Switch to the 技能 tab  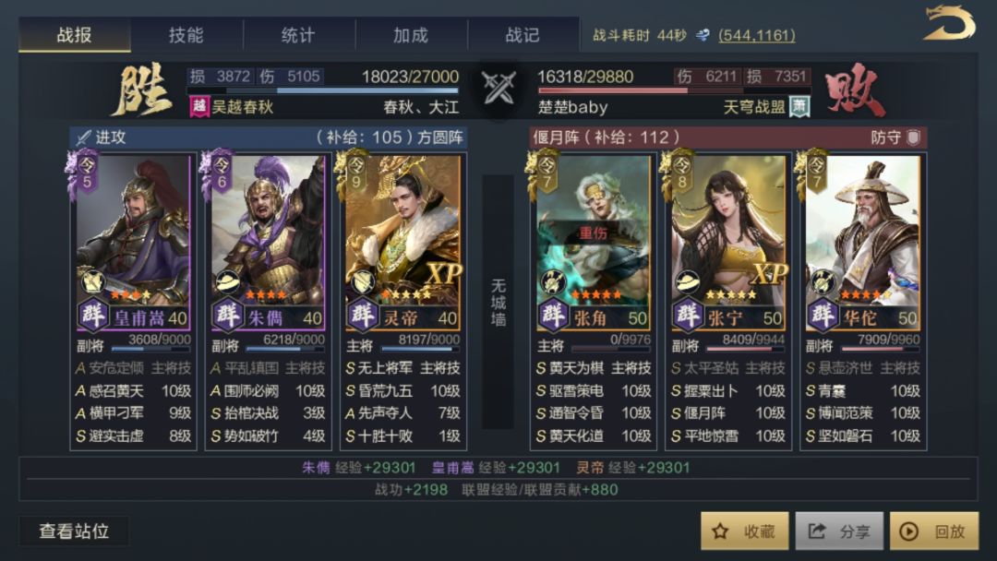(x=186, y=35)
